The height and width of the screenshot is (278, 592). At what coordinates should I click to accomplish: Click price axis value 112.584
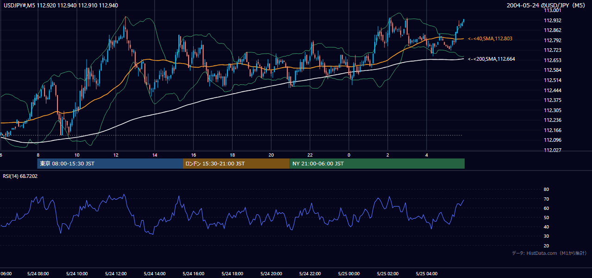(553, 70)
